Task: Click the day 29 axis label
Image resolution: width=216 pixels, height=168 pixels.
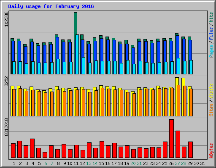Action: click(x=190, y=163)
